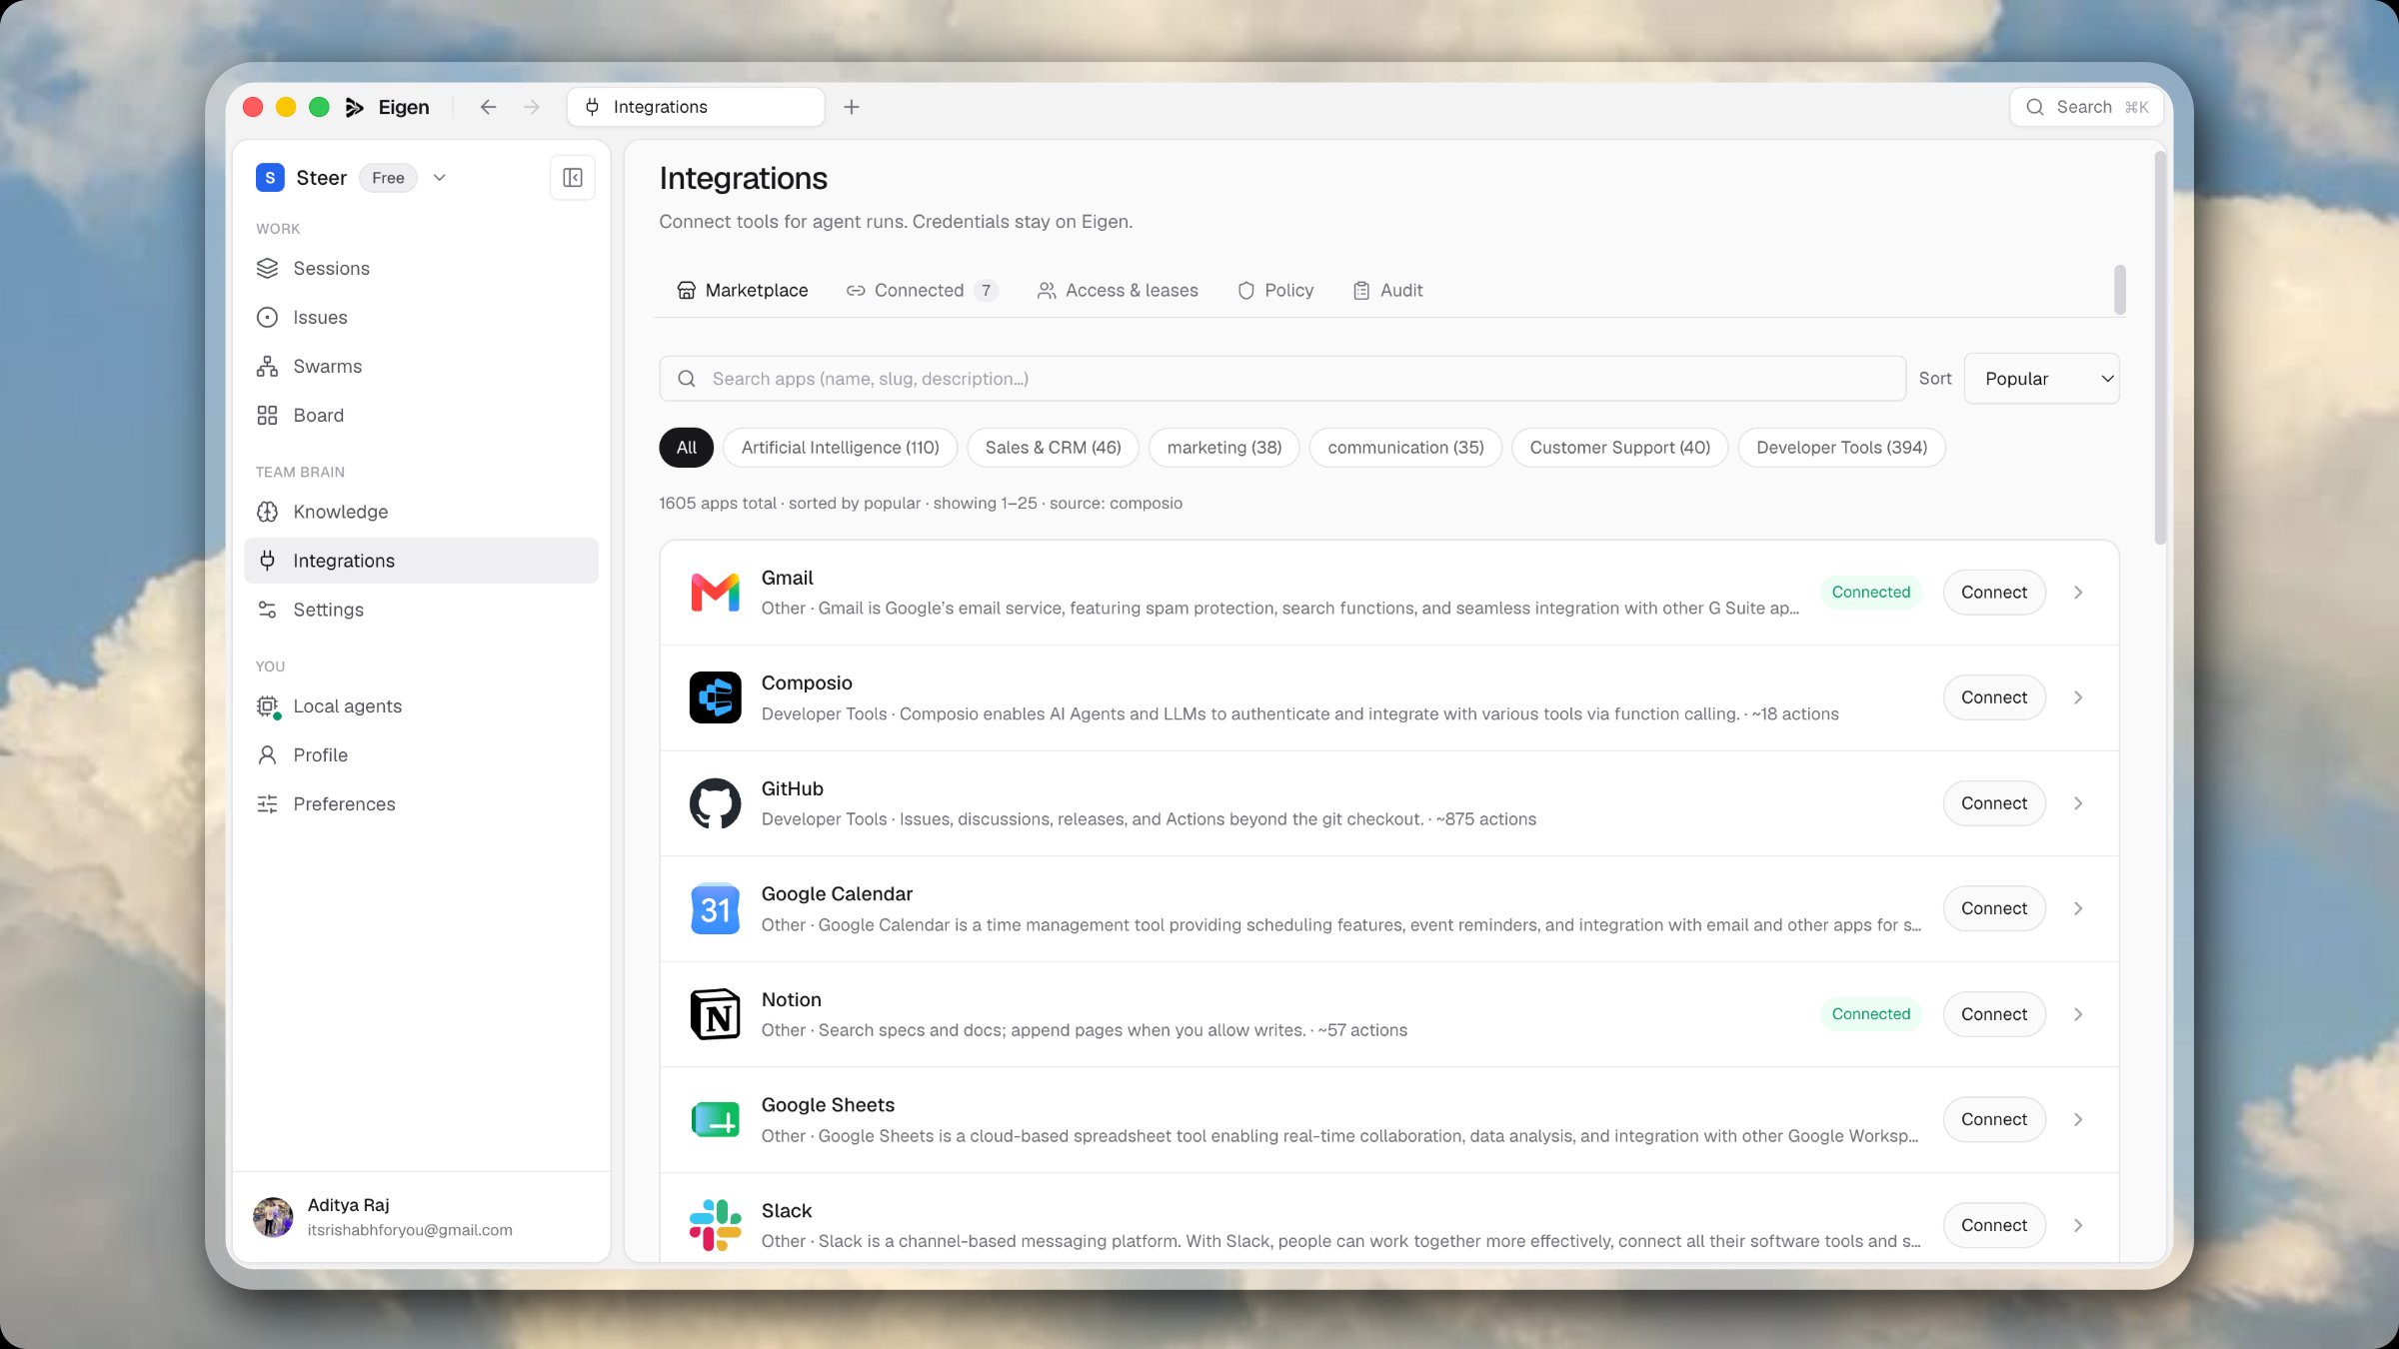Open Board in the sidebar
This screenshot has height=1349, width=2399.
(x=421, y=415)
